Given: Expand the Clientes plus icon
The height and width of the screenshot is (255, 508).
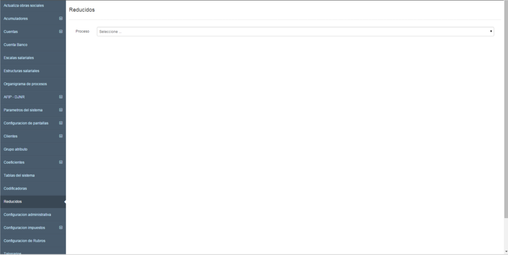Looking at the screenshot, I should point(61,136).
